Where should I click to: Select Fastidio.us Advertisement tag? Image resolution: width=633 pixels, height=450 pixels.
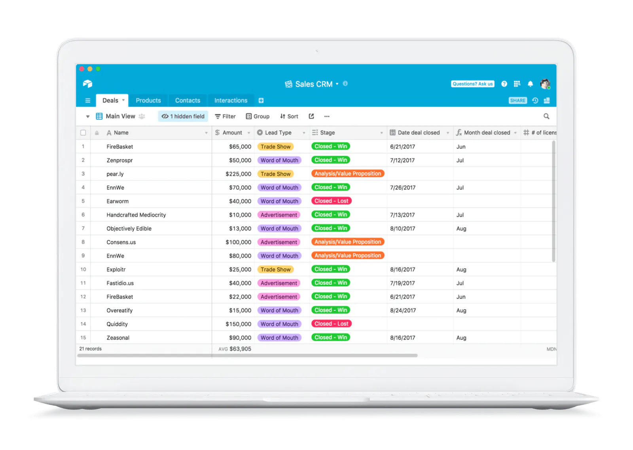[279, 283]
